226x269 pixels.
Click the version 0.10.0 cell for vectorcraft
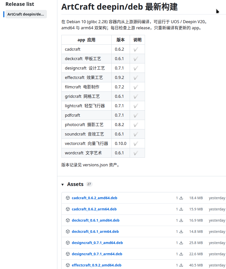[121, 143]
